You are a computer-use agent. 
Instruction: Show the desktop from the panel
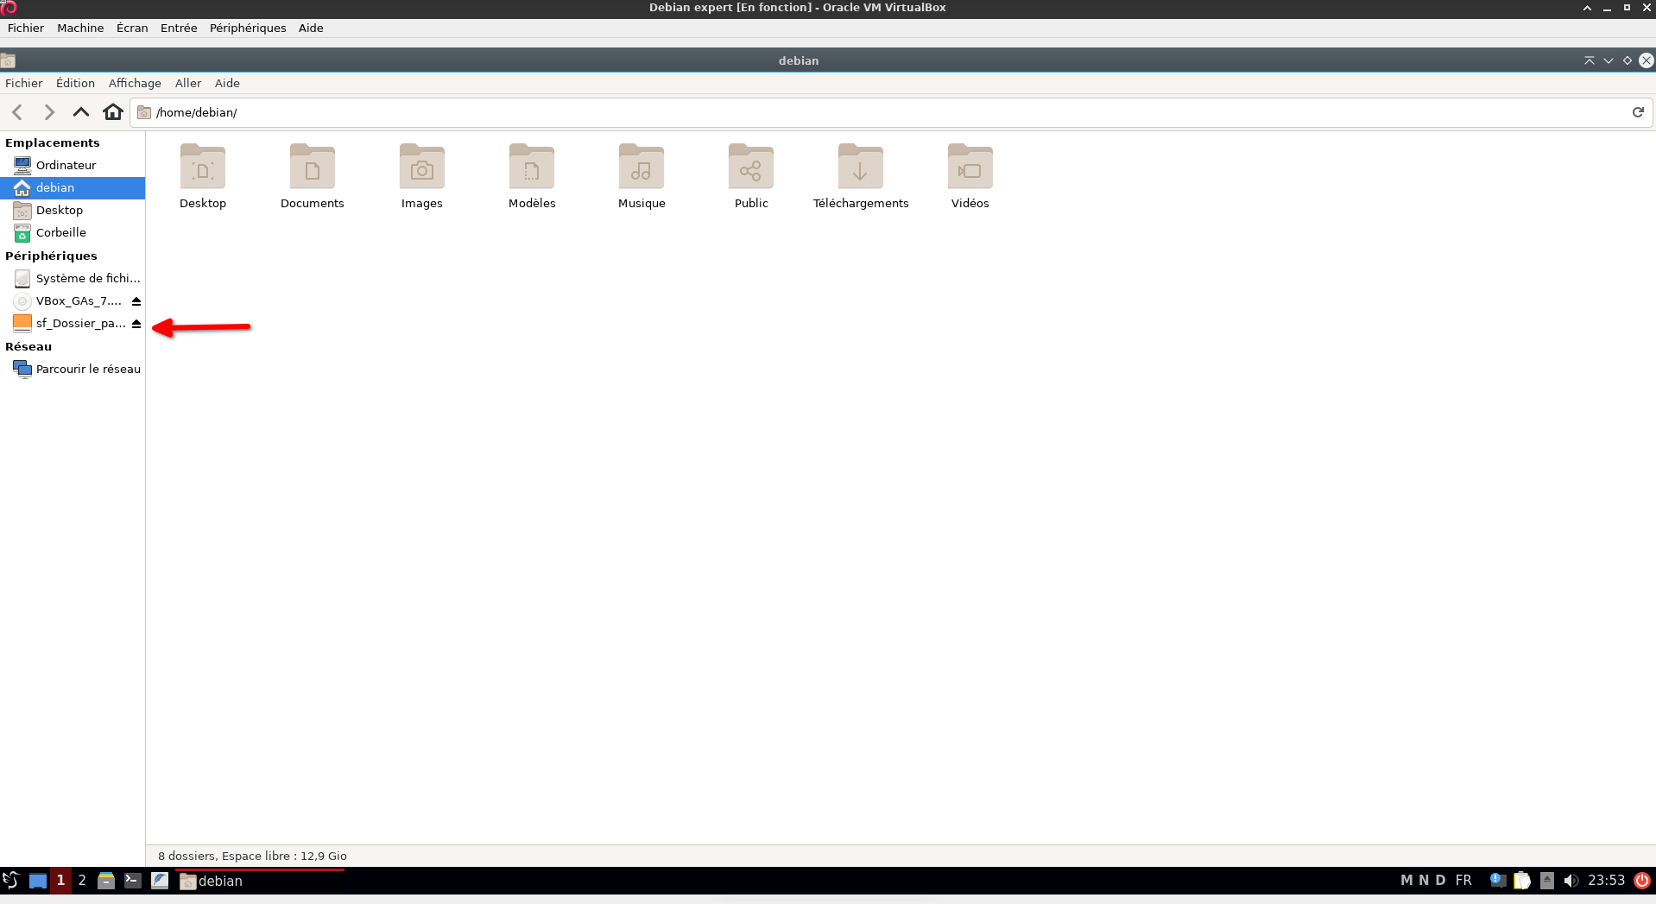click(38, 881)
